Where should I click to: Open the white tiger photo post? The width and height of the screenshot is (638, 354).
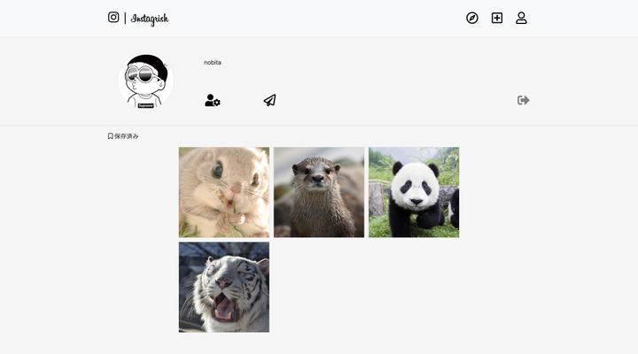(224, 288)
